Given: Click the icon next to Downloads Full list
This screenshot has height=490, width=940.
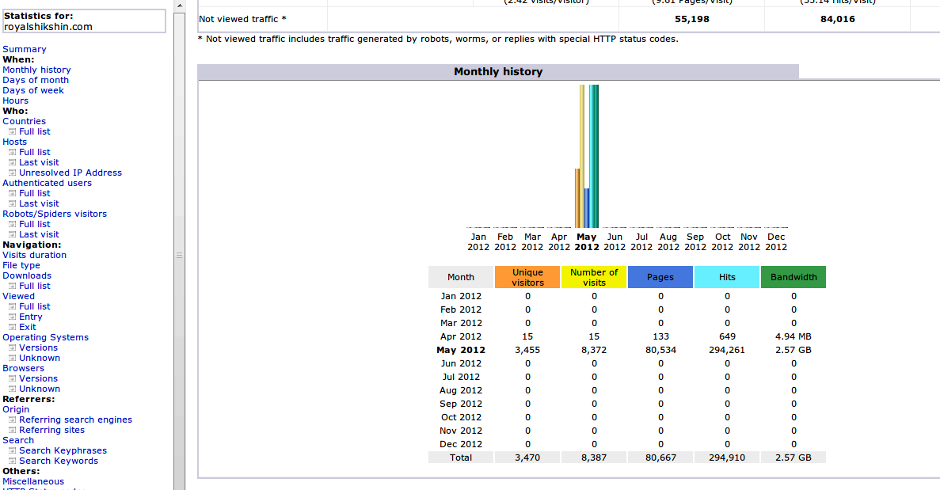Looking at the screenshot, I should [12, 286].
